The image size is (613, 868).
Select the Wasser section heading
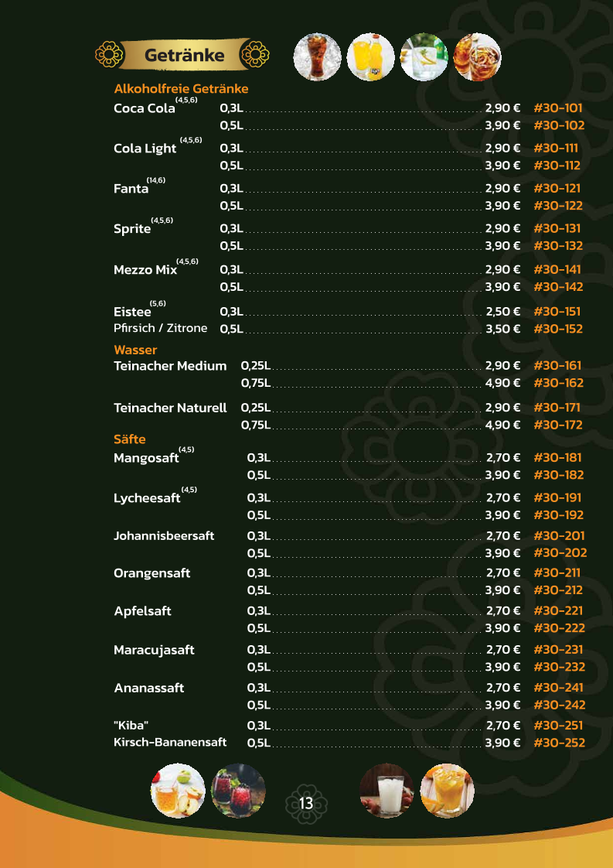coord(135,350)
